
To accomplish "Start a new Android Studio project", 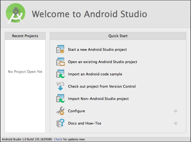I will tap(97, 50).
